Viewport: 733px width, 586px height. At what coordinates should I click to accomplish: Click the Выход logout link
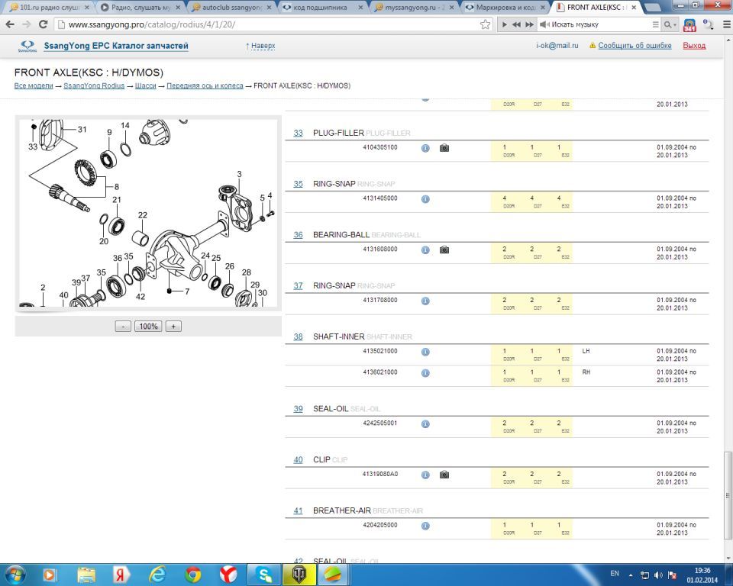(x=693, y=46)
